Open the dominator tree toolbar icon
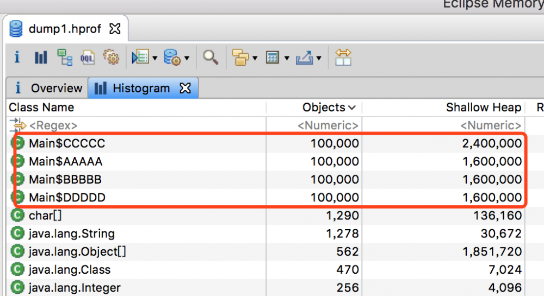This screenshot has height=296, width=544. click(x=65, y=57)
